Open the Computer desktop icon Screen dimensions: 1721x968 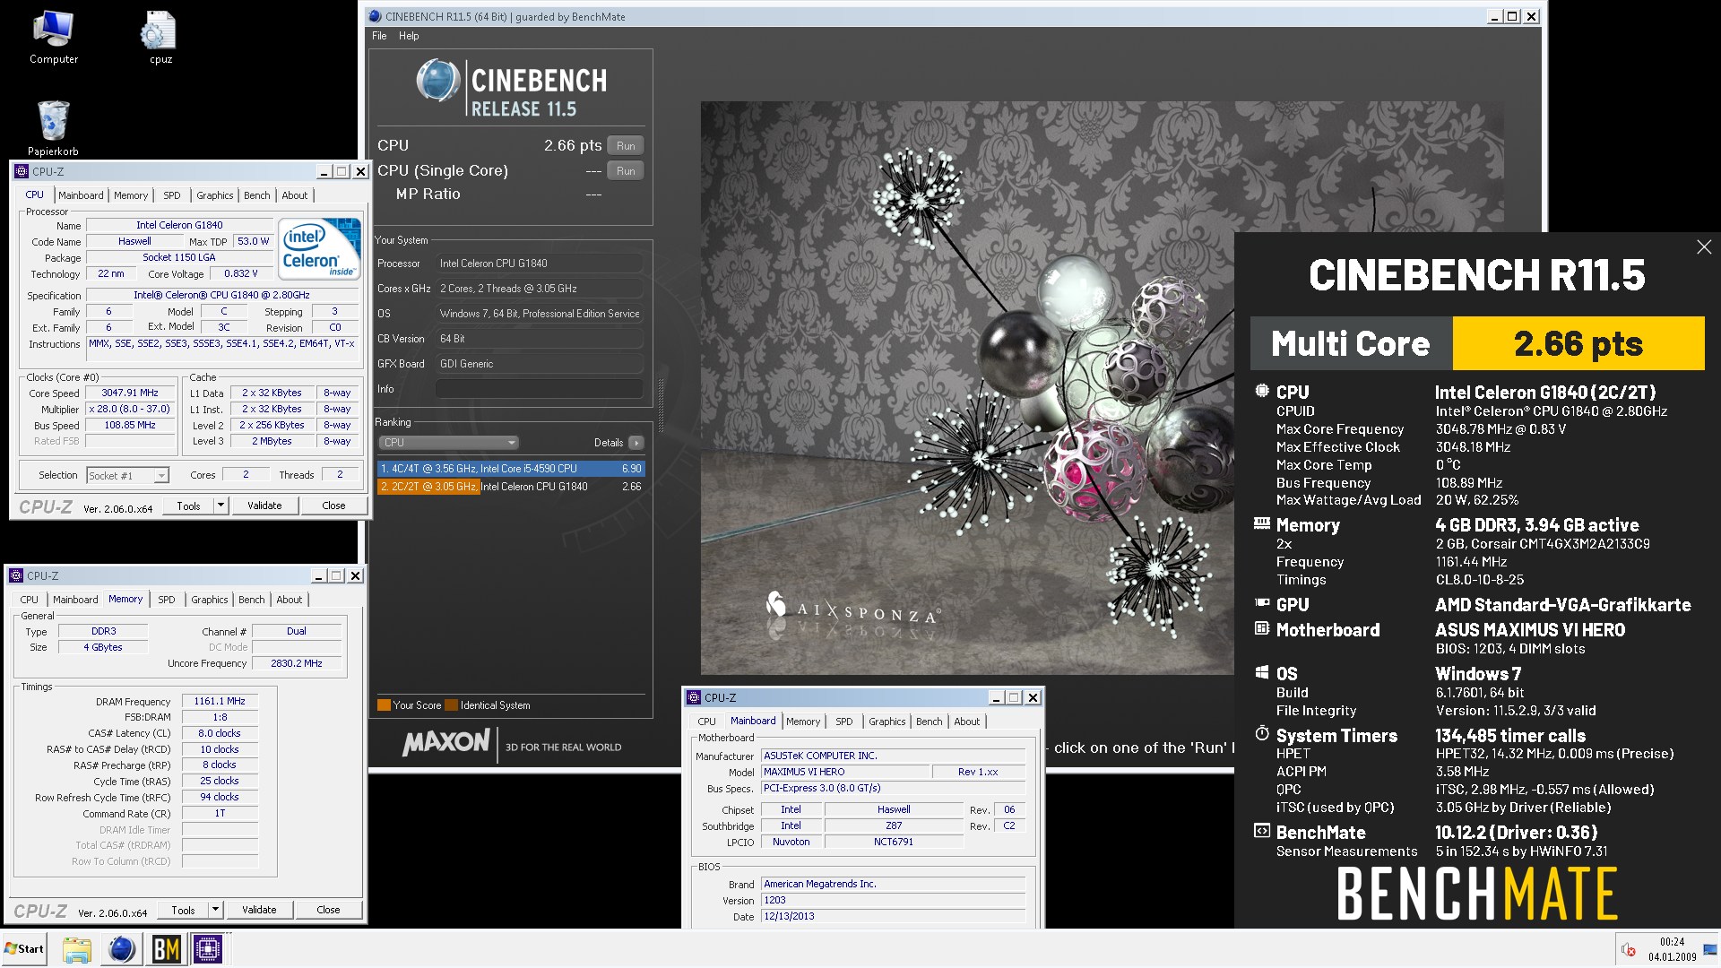(x=53, y=38)
